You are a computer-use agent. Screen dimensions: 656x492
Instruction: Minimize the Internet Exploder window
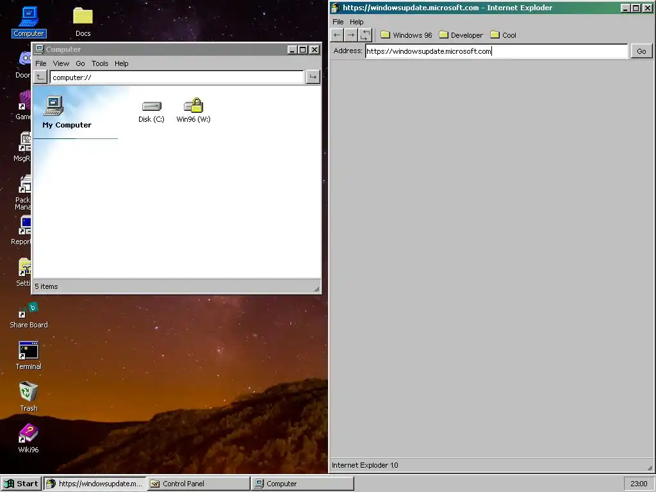coord(625,8)
